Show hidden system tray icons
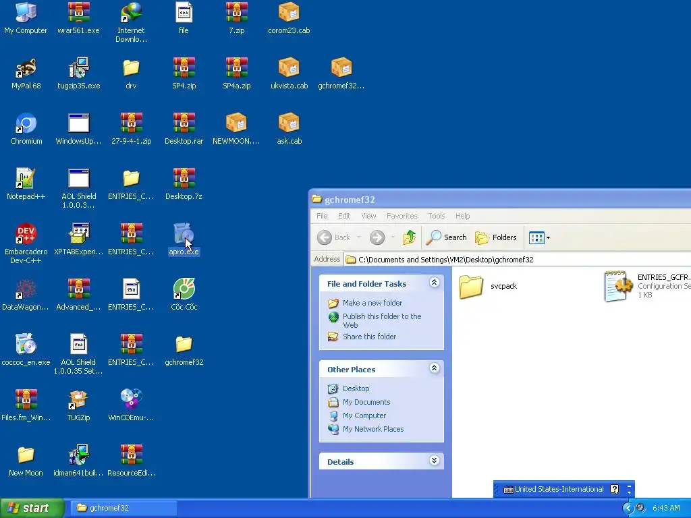The image size is (691, 518). coord(628,508)
